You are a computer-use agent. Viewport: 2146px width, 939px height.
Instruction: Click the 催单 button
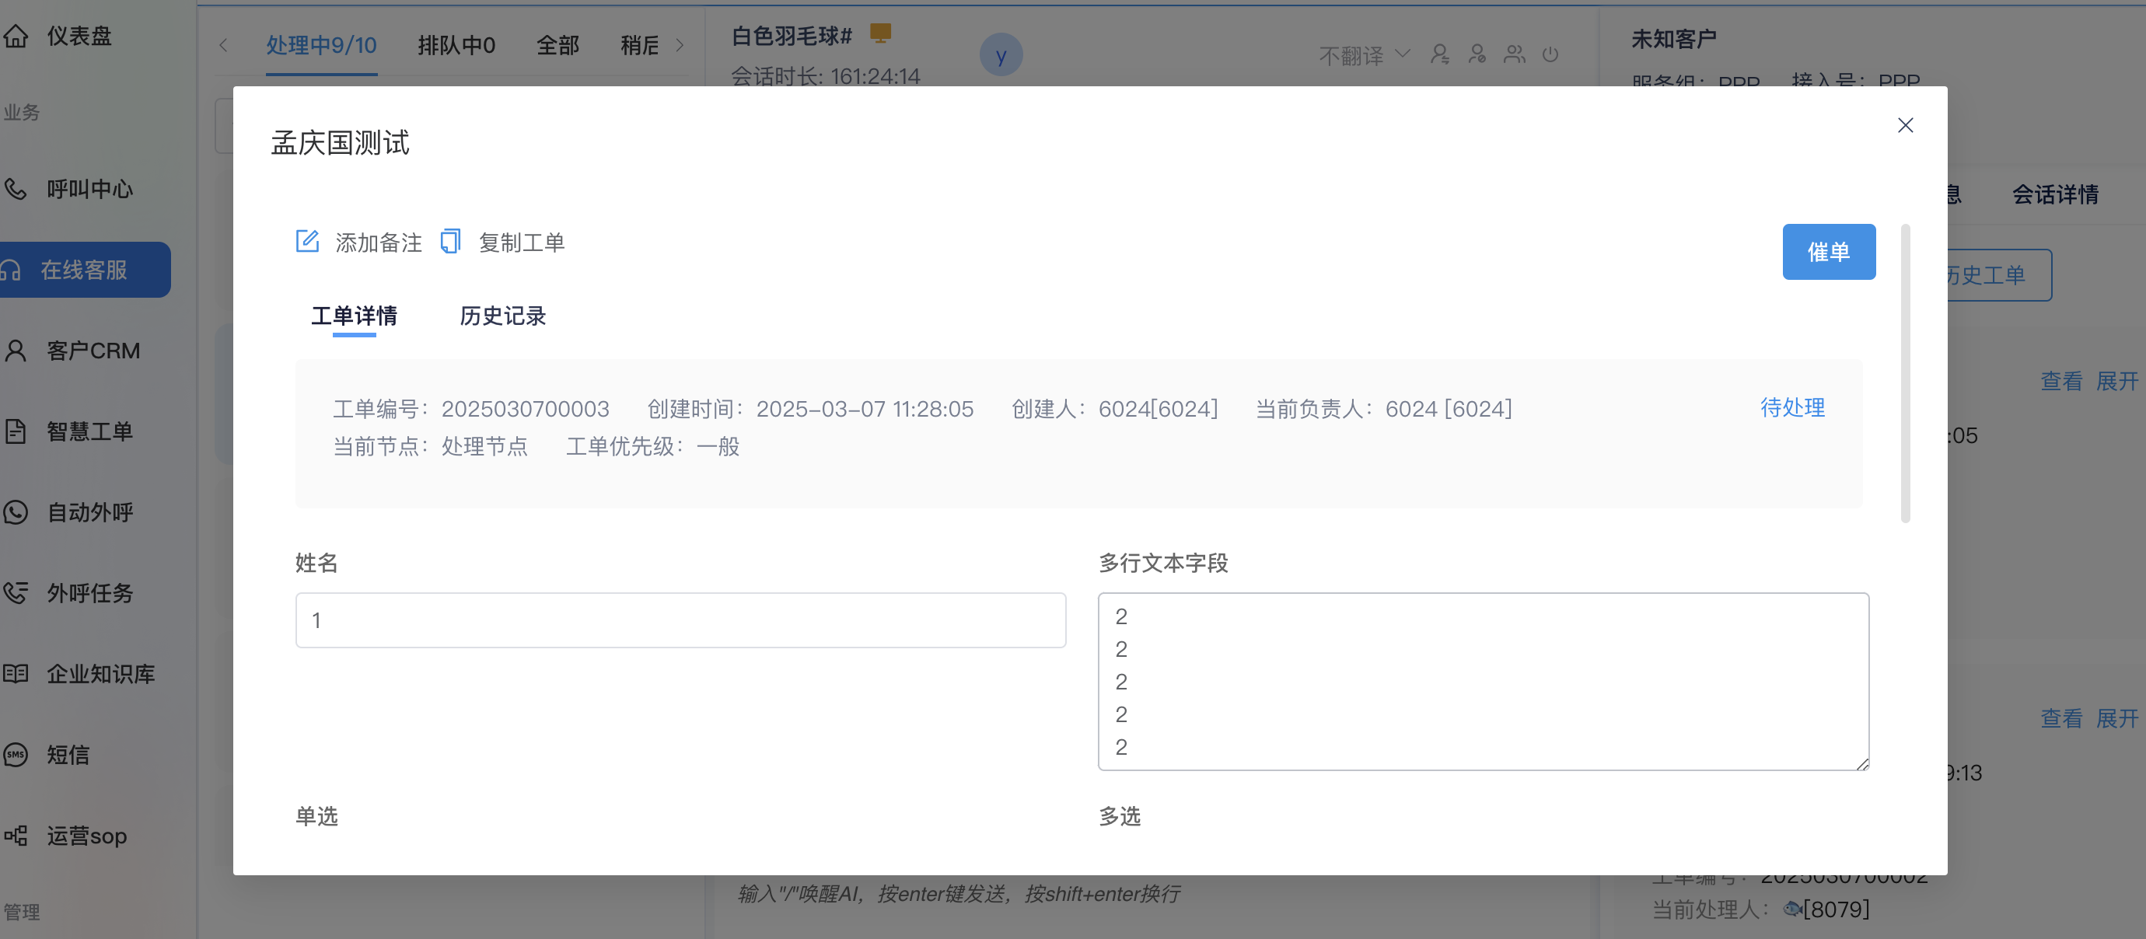[x=1829, y=252]
